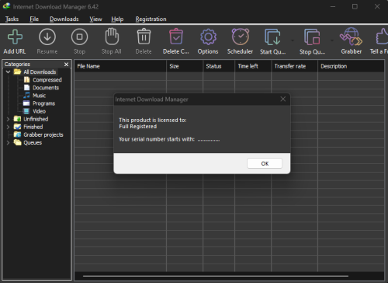This screenshot has height=283, width=388.
Task: Click the horizontal scrollbar of download list
Action: click(215, 276)
